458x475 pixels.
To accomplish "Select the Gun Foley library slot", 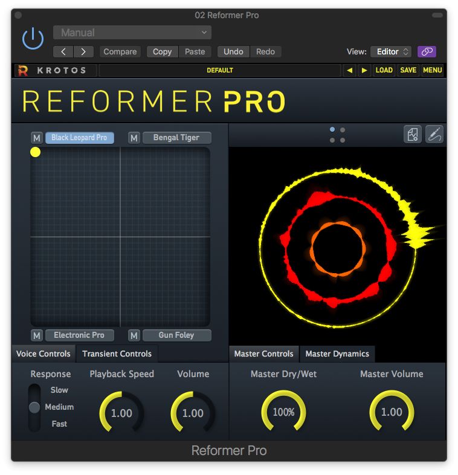I will pyautogui.click(x=176, y=335).
